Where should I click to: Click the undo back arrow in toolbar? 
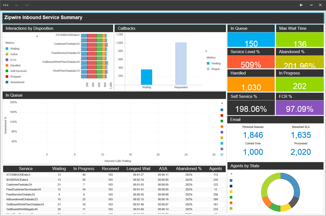coord(17,5)
